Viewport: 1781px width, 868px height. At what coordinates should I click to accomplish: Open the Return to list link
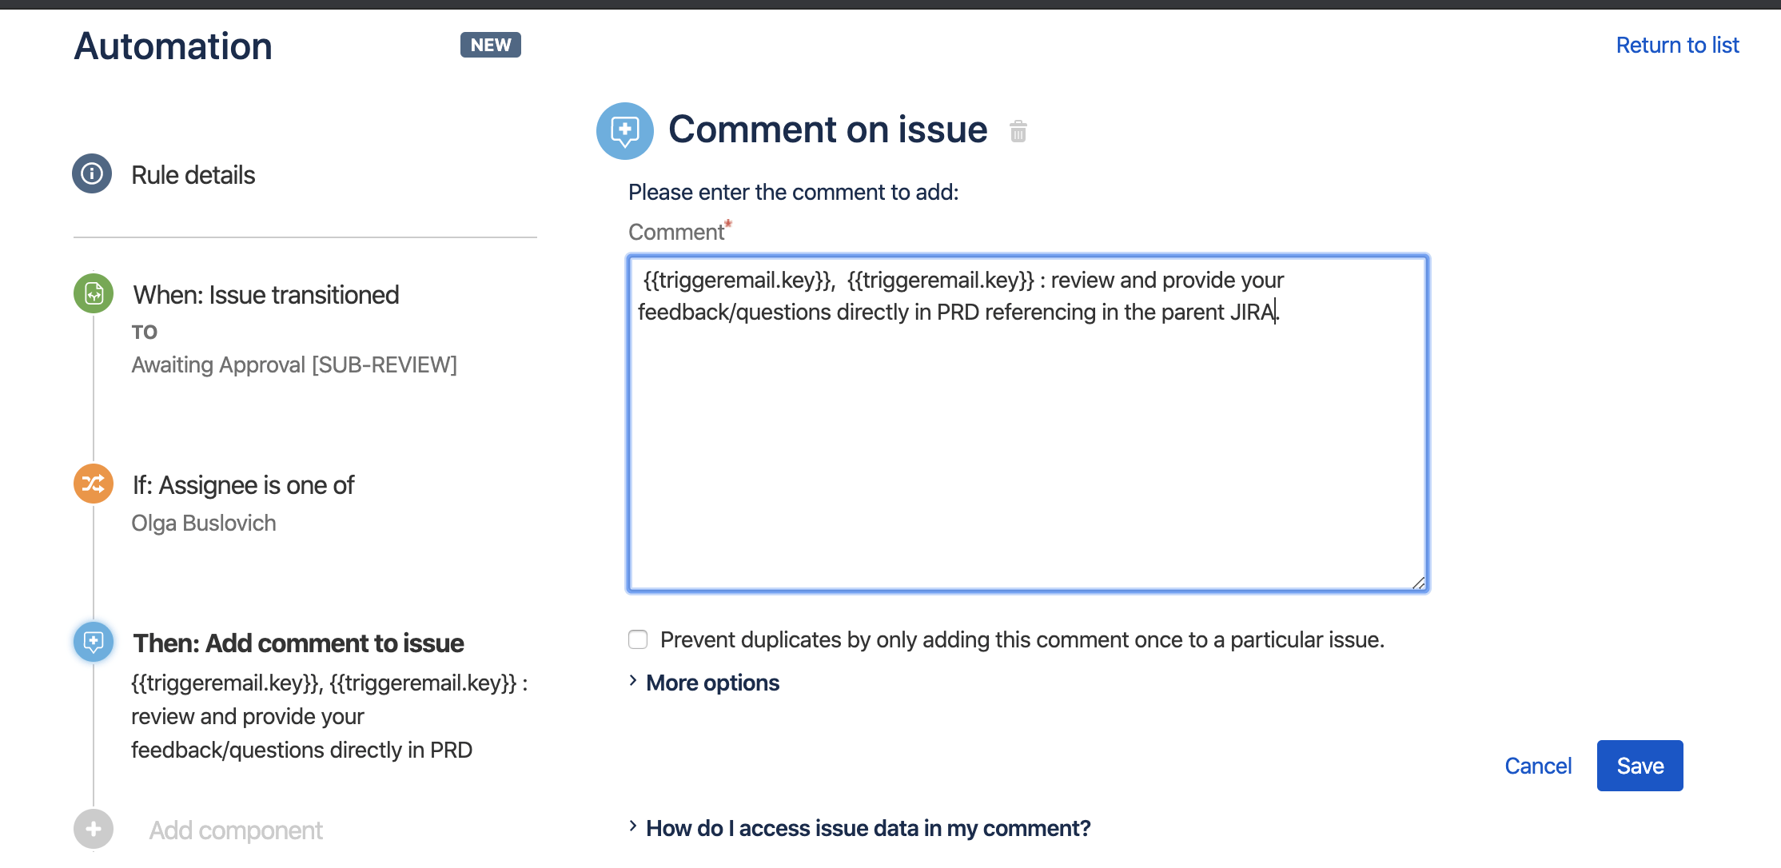(1677, 45)
